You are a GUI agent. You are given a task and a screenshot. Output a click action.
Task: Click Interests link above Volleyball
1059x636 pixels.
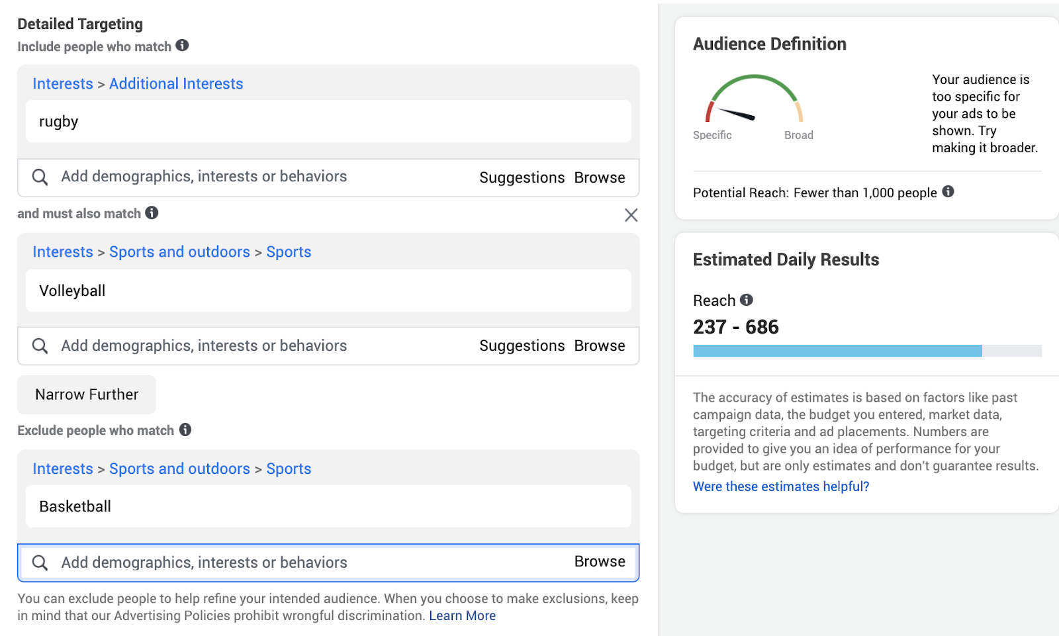click(x=63, y=252)
